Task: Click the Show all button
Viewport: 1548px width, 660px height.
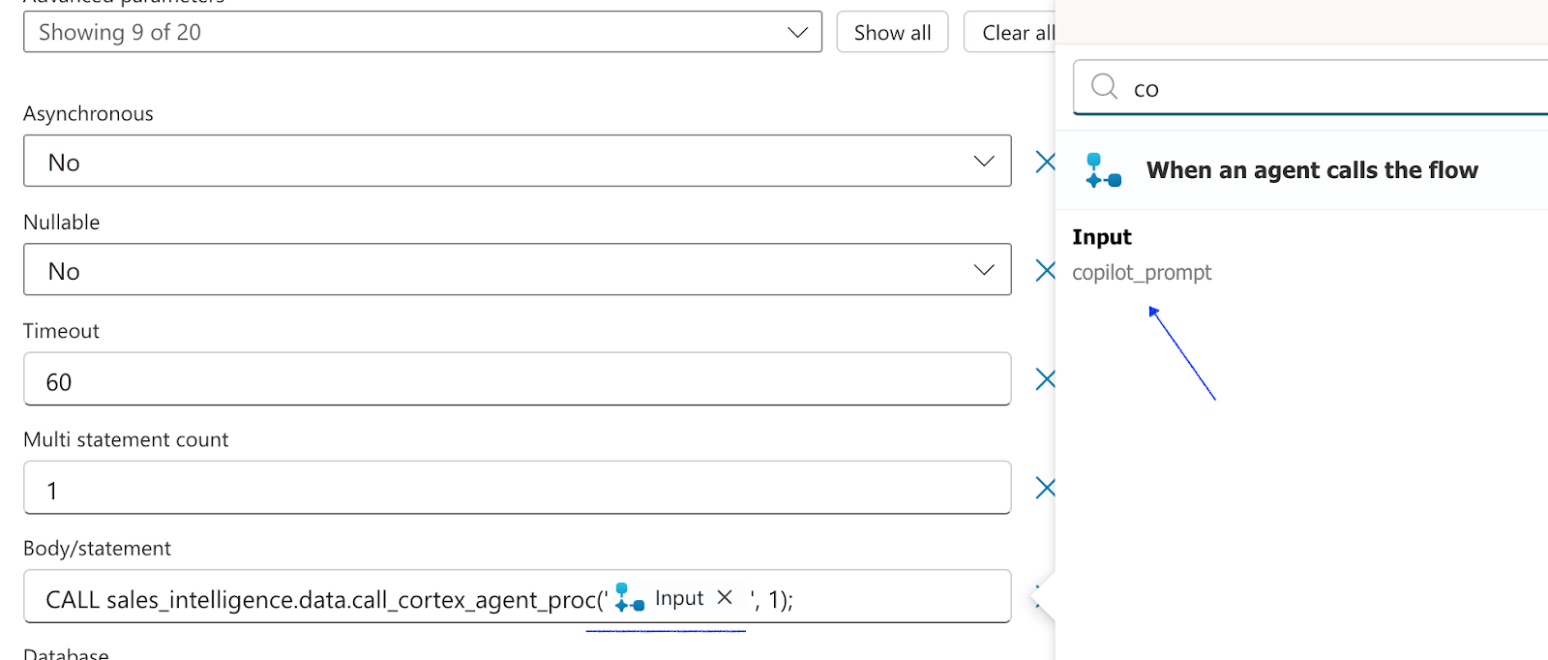Action: 892,32
